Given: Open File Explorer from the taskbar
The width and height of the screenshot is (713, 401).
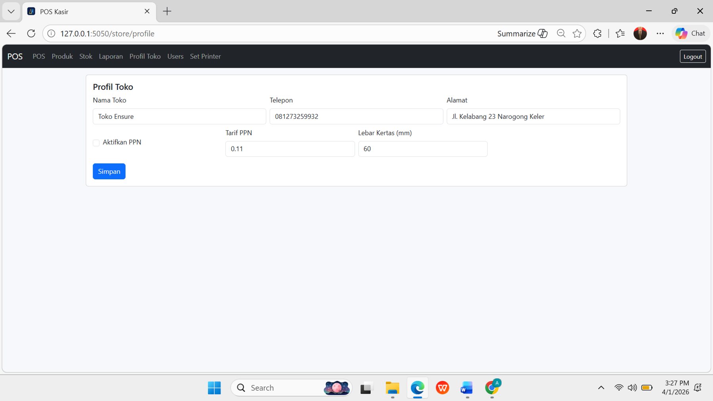Looking at the screenshot, I should (x=392, y=388).
